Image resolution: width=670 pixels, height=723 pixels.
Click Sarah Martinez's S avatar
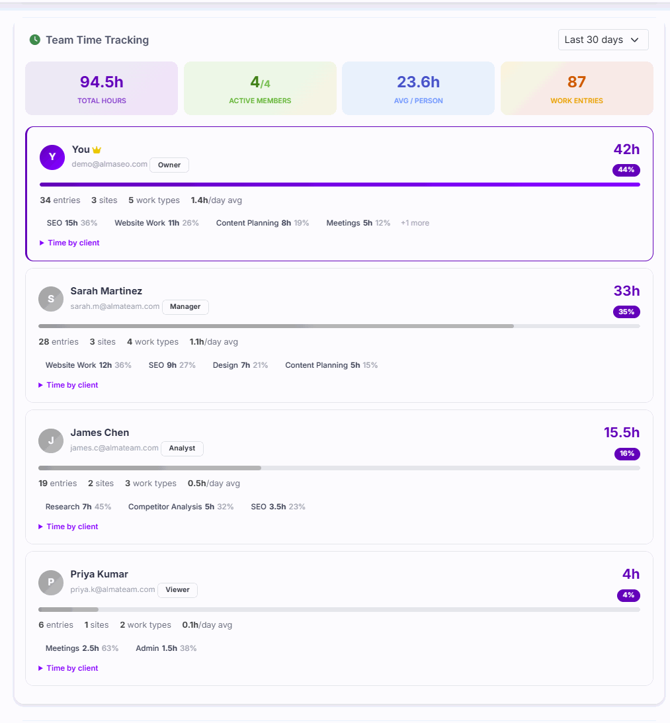[51, 299]
